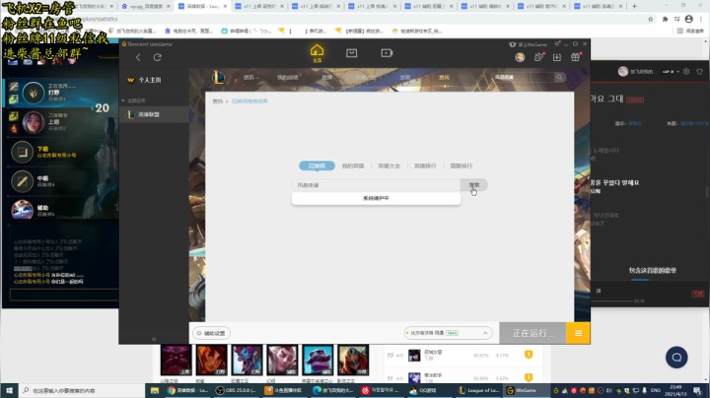Click the banner search input box
The height and width of the screenshot is (398, 710).
coord(523,78)
